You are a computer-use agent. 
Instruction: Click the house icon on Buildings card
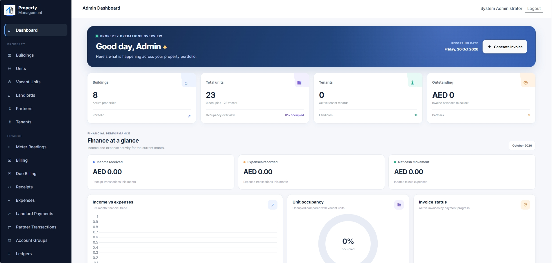tap(186, 83)
